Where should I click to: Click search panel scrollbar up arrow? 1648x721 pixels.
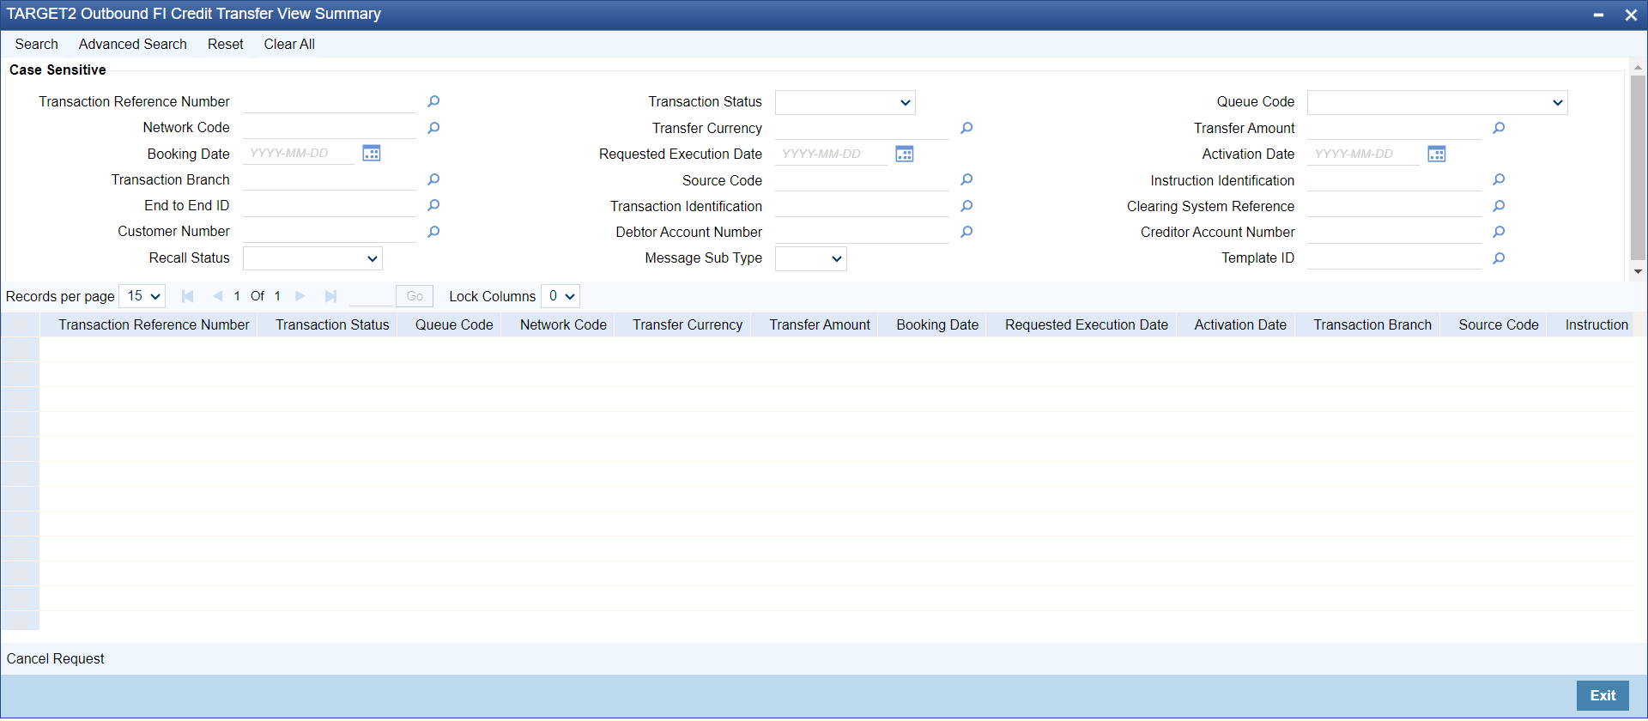click(1638, 67)
